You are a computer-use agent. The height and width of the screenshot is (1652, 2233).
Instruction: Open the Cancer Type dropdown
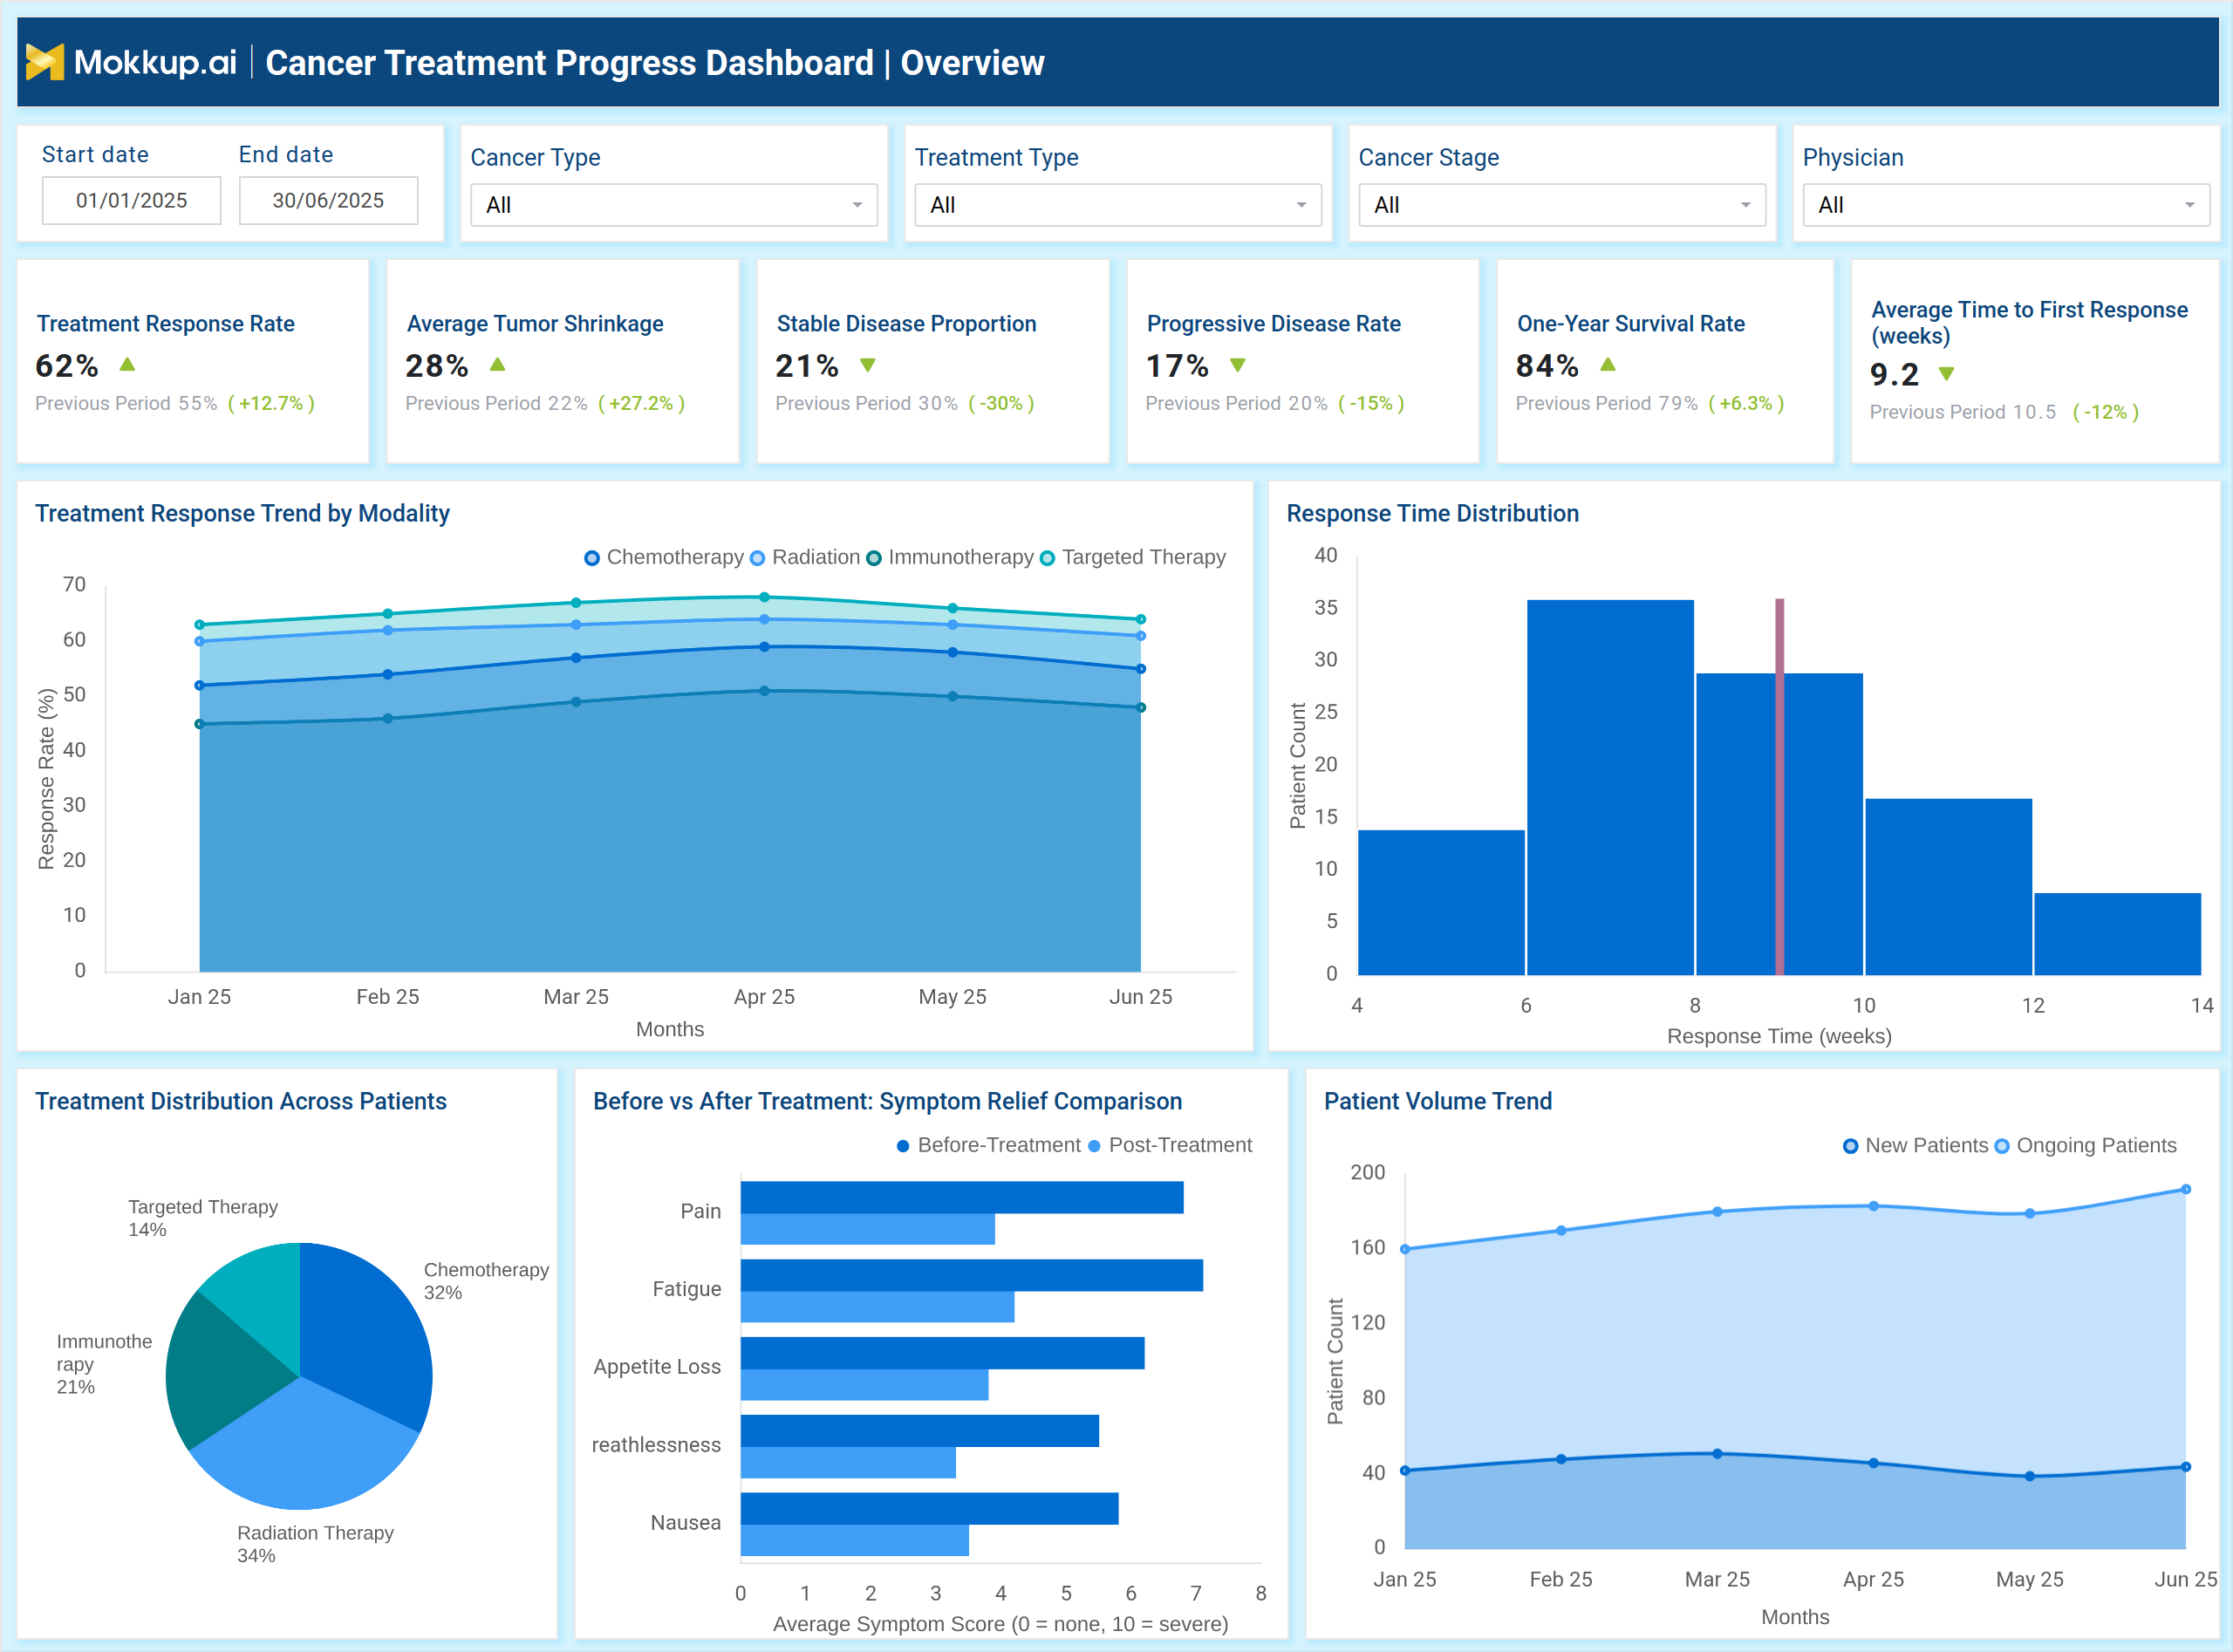(x=674, y=205)
